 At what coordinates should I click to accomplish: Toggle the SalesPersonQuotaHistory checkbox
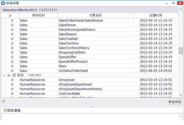point(12,30)
